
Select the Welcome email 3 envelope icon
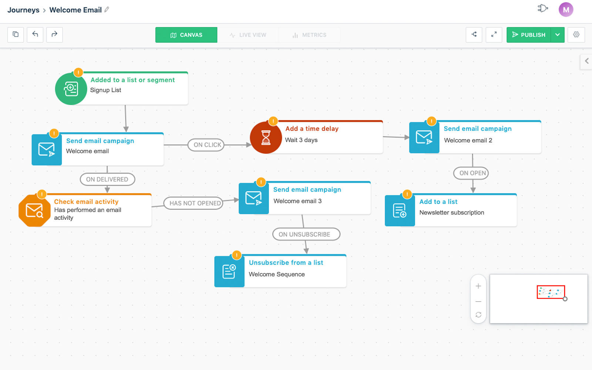click(x=253, y=198)
